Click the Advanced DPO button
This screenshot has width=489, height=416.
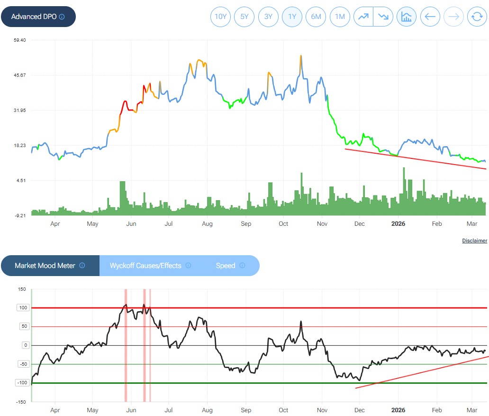coord(33,17)
